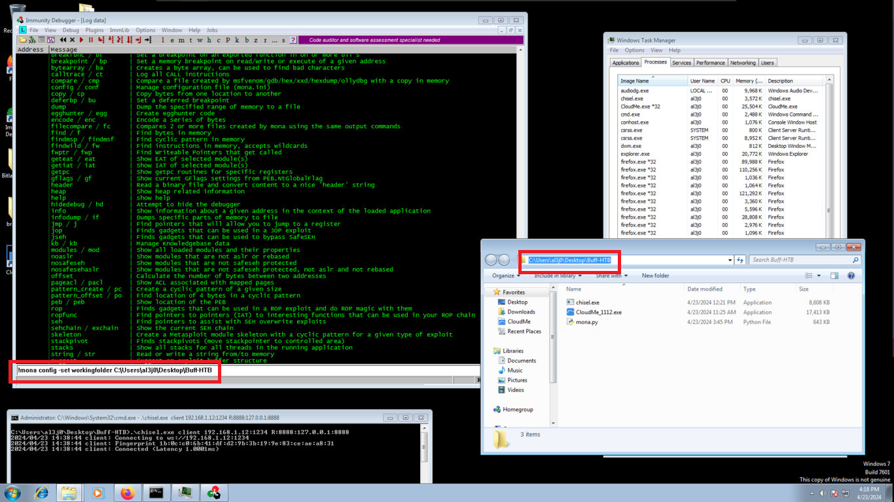Click the Close program X icon

click(72, 40)
